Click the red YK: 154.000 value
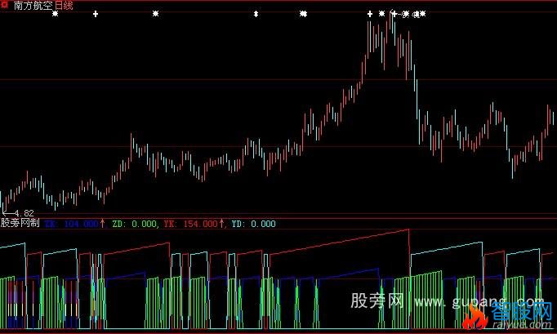This screenshot has height=334, width=557. pos(190,224)
